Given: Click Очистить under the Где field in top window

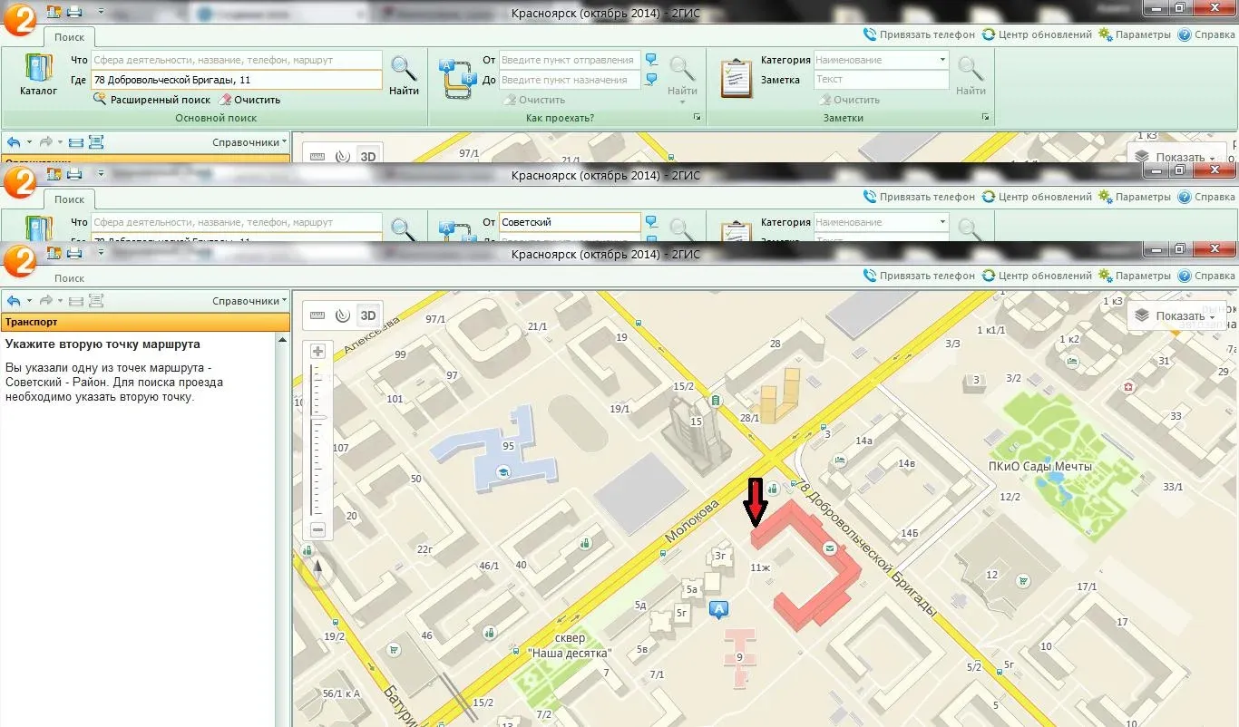Looking at the screenshot, I should [249, 100].
